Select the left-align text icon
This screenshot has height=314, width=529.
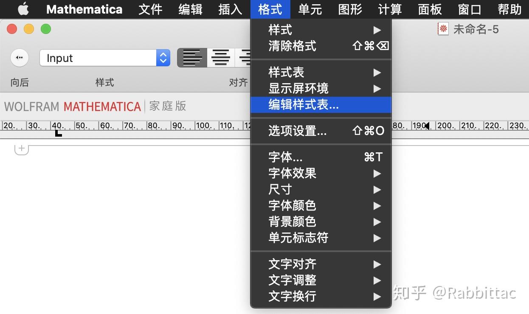coord(192,58)
